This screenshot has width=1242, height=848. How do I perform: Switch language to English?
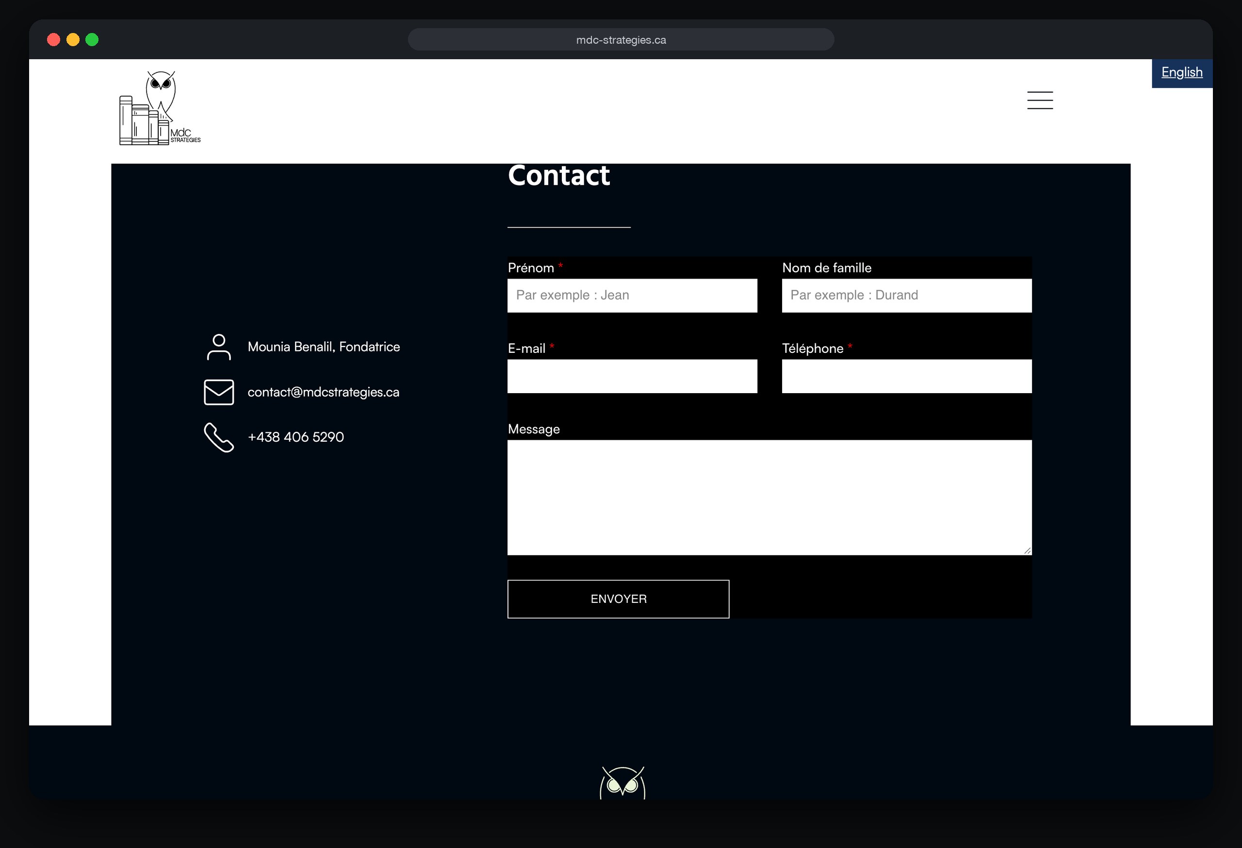click(x=1182, y=72)
